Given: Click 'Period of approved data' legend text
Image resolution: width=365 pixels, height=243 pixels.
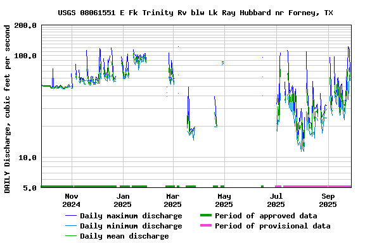Looking at the screenshot, I should (266, 216).
